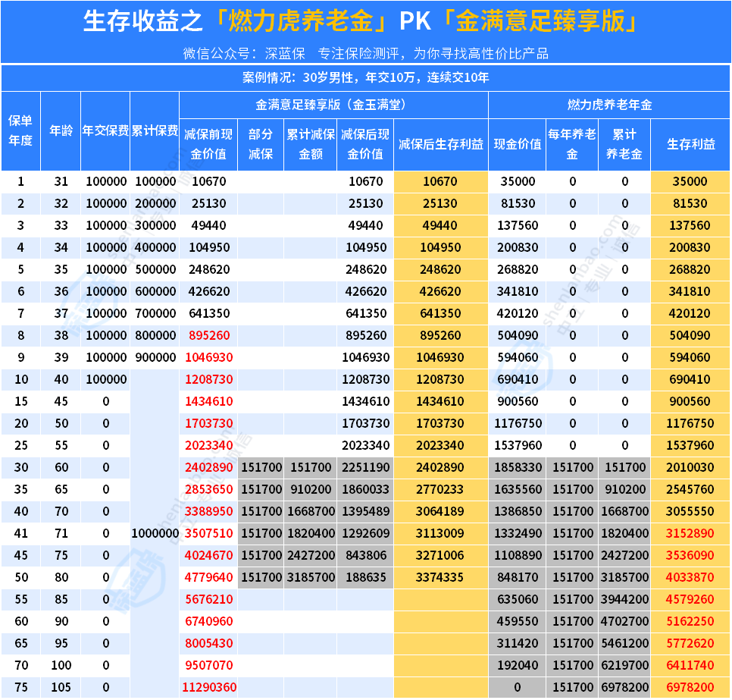
Task: Click the 燃力虎养老年金 group header
Action: pyautogui.click(x=609, y=105)
